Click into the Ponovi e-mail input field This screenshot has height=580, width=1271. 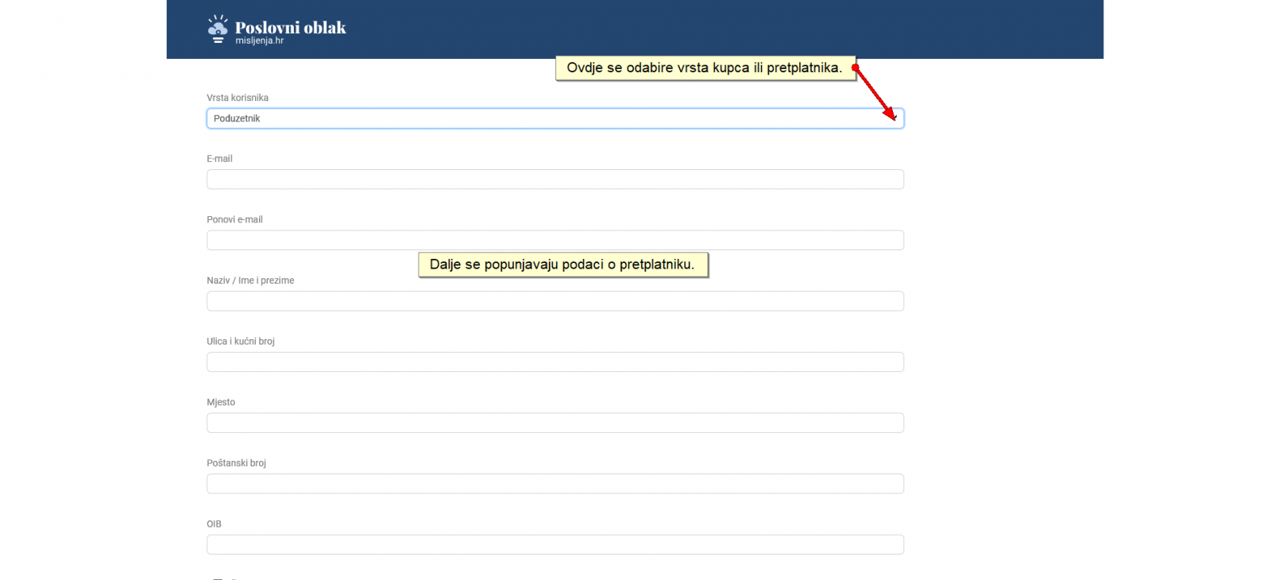click(554, 240)
